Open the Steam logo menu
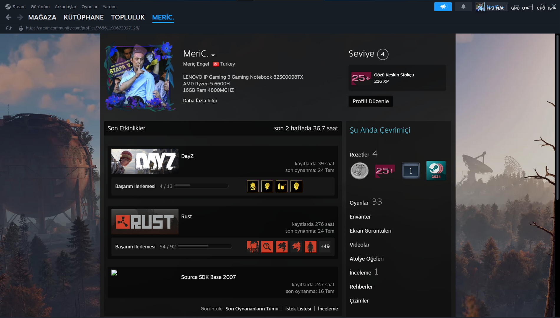The width and height of the screenshot is (560, 318). pyautogui.click(x=15, y=6)
